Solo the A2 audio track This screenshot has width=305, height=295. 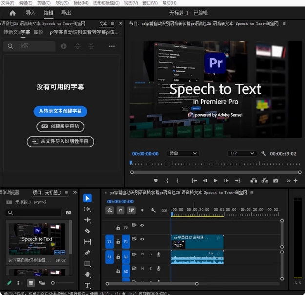[x=151, y=269]
